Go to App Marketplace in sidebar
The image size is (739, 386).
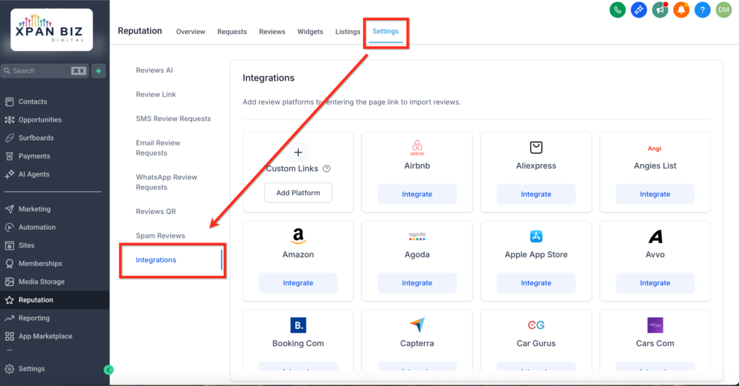point(45,336)
